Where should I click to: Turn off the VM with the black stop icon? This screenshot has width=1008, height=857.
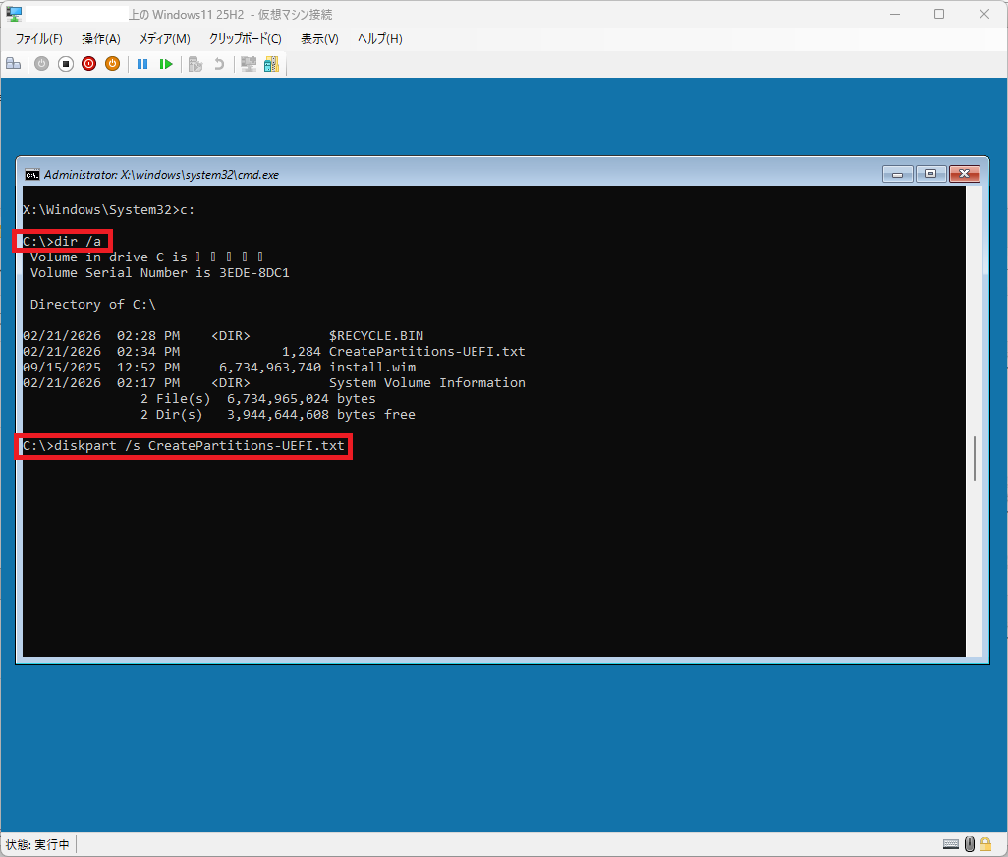coord(66,64)
